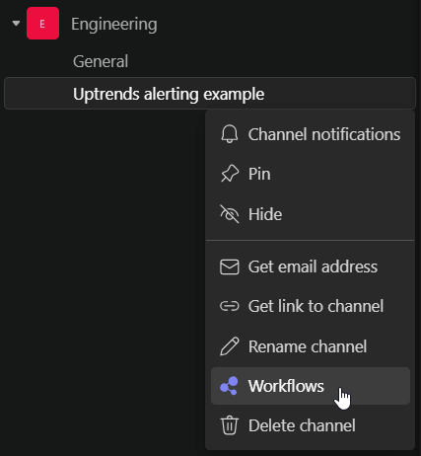This screenshot has width=421, height=456.
Task: Click the chain link icon
Action: click(230, 306)
